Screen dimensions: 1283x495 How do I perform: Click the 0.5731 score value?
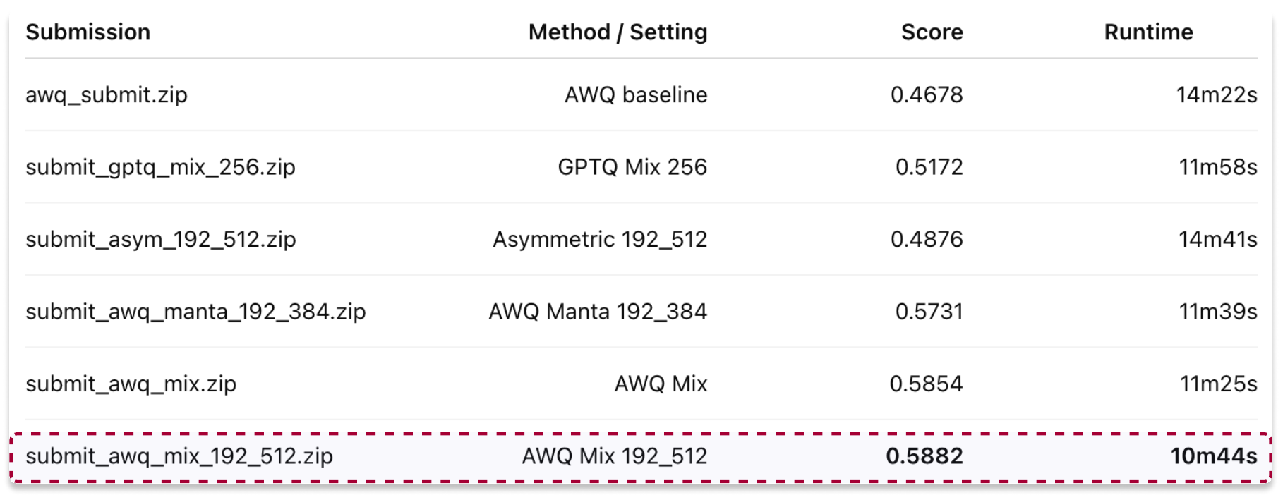(x=929, y=312)
